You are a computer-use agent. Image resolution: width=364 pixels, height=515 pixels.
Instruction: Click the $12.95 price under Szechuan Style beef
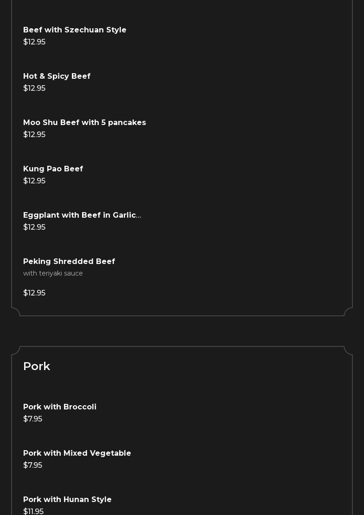click(34, 42)
